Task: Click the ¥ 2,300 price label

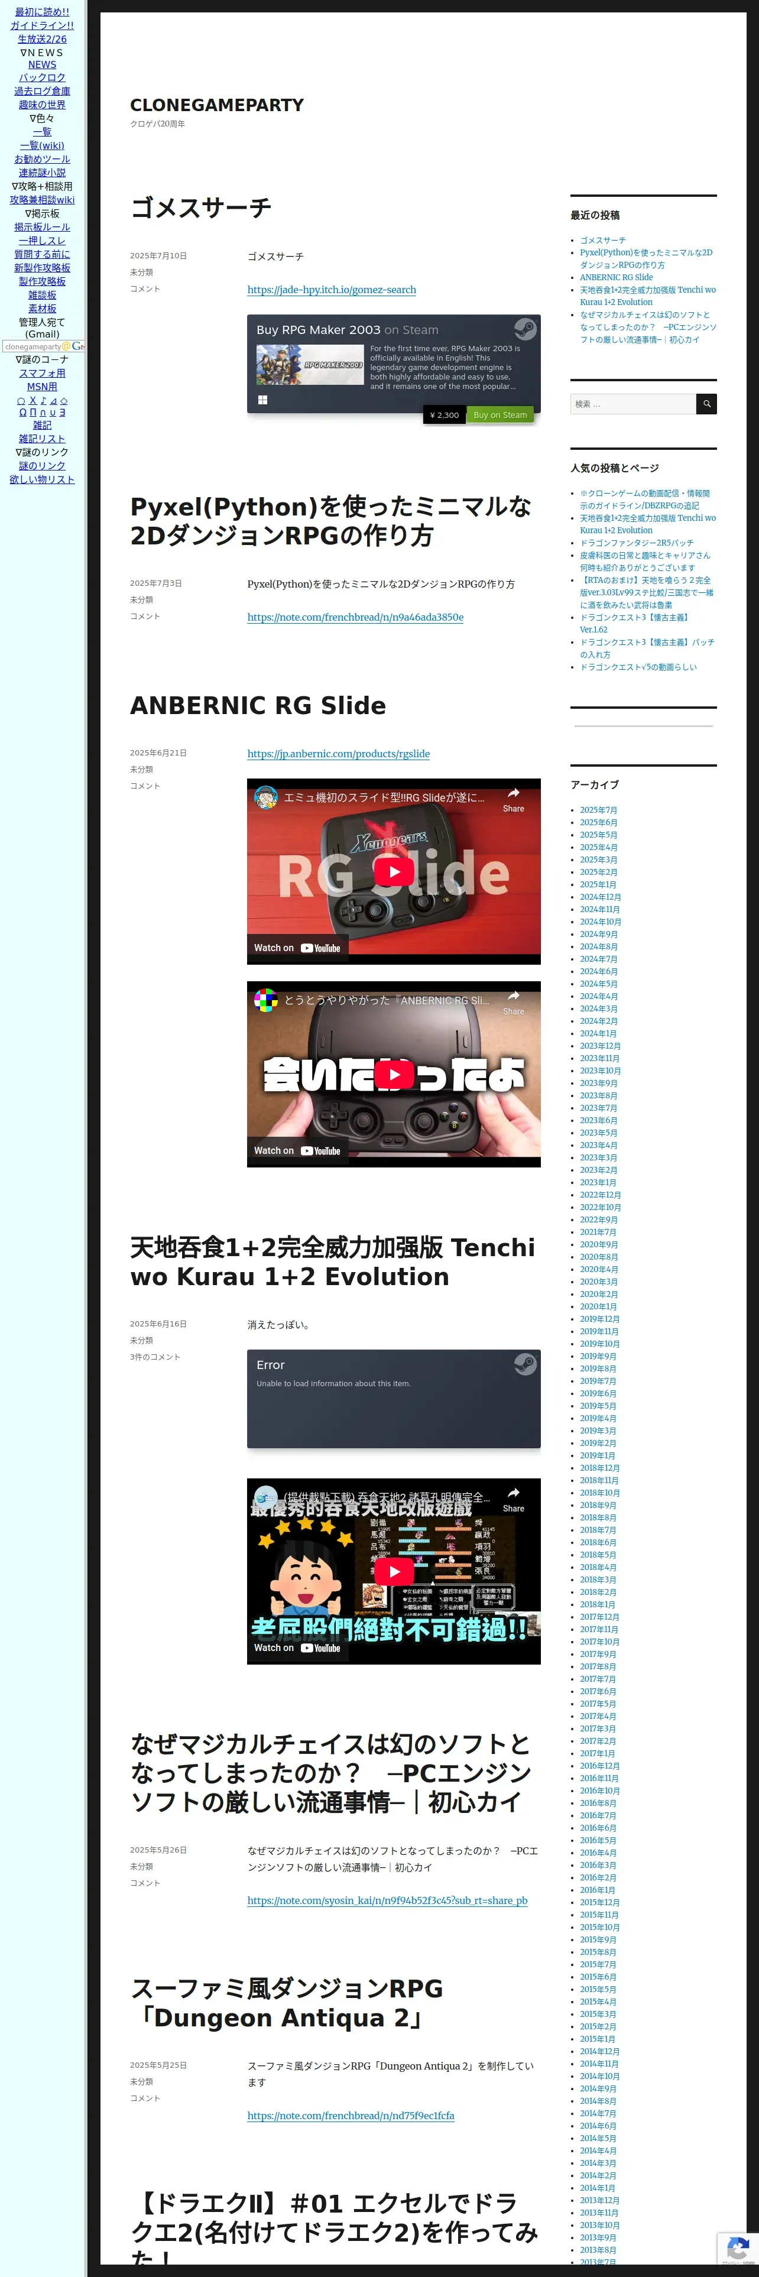Action: [445, 414]
